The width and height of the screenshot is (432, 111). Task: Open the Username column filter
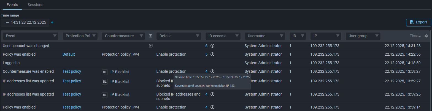coord(282,36)
